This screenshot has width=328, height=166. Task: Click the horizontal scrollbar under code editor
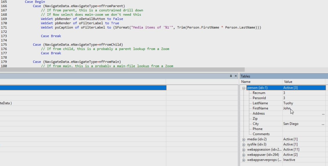122,70
